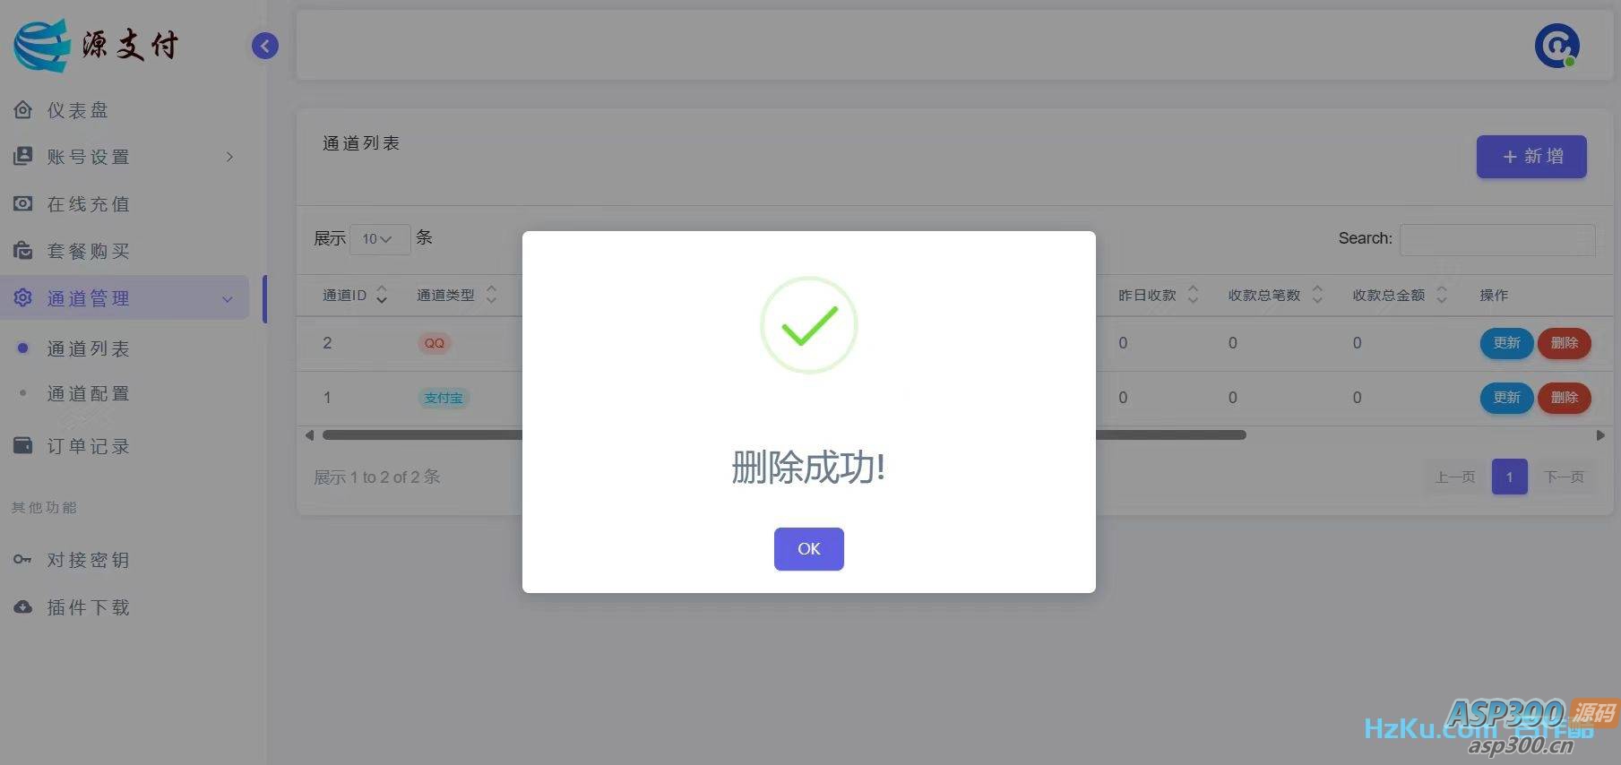Expand the 账号设置 submenu chevron
This screenshot has width=1621, height=765.
pos(229,157)
